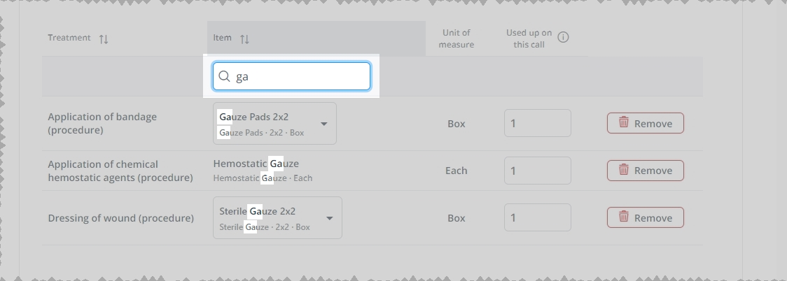
Task: Select the Application of bandage treatment text
Action: coord(102,123)
